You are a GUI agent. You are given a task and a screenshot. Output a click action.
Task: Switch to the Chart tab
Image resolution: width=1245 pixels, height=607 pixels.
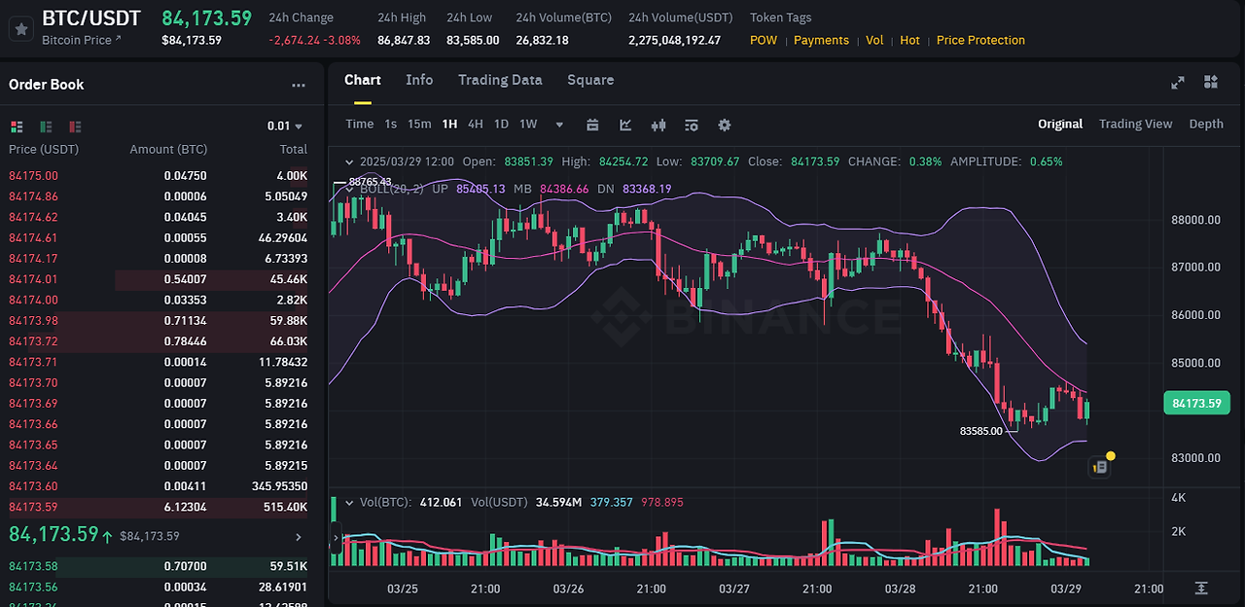click(x=363, y=80)
